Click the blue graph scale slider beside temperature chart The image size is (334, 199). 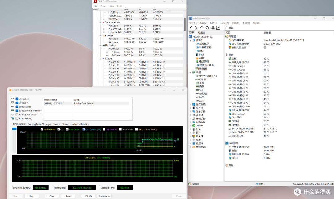14,129
